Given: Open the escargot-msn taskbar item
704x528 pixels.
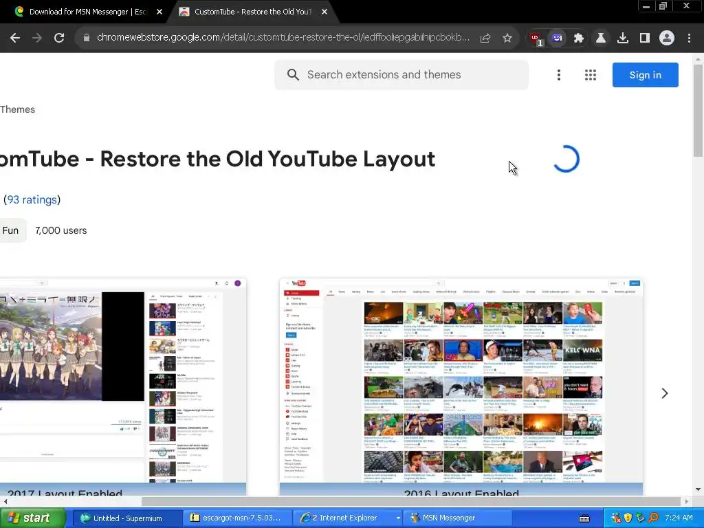Looking at the screenshot, I should point(237,518).
